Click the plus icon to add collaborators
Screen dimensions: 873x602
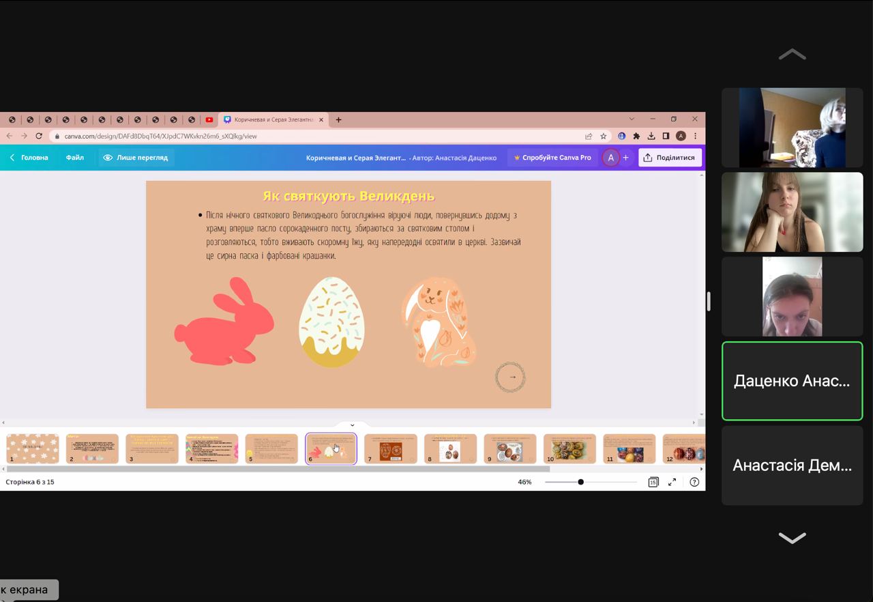click(625, 158)
